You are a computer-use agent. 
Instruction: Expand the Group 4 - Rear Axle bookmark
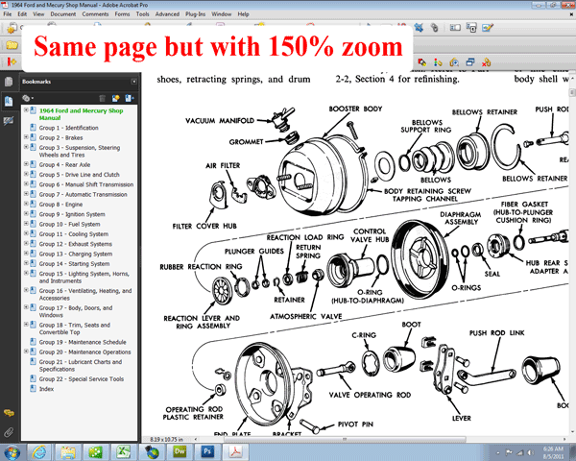click(x=26, y=163)
